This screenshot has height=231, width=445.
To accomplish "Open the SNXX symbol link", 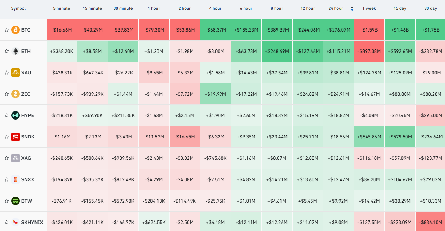I will [x=28, y=179].
